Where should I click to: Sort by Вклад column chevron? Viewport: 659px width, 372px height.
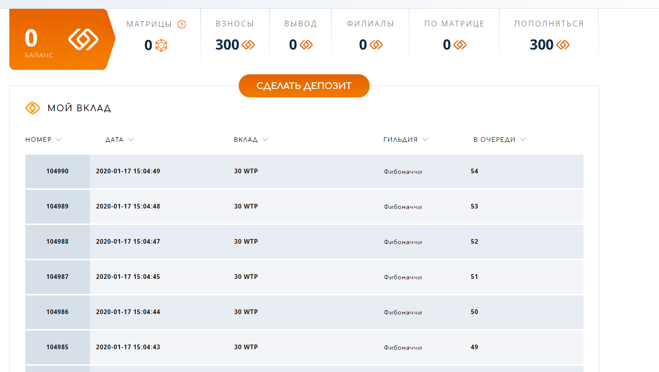265,140
